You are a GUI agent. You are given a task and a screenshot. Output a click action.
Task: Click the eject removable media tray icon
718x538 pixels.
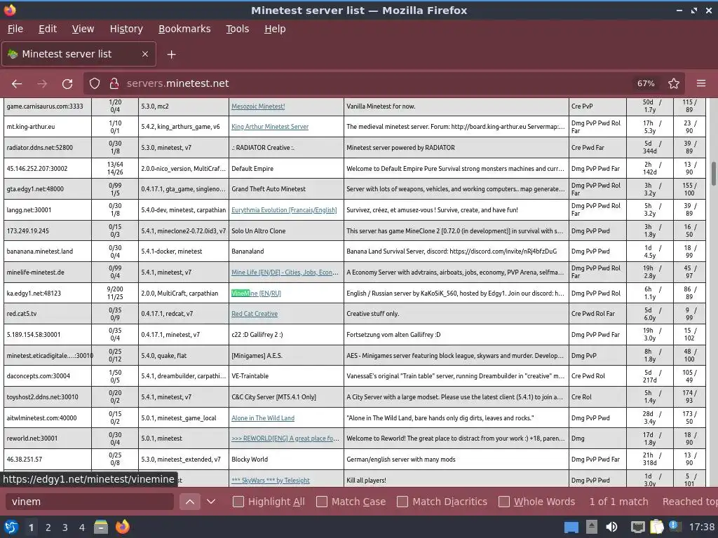point(591,527)
